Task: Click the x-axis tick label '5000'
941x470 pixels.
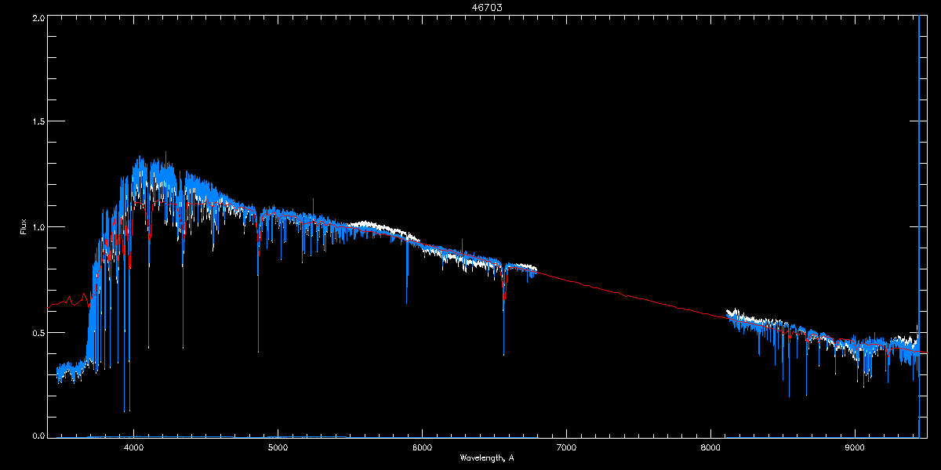Action: click(278, 448)
